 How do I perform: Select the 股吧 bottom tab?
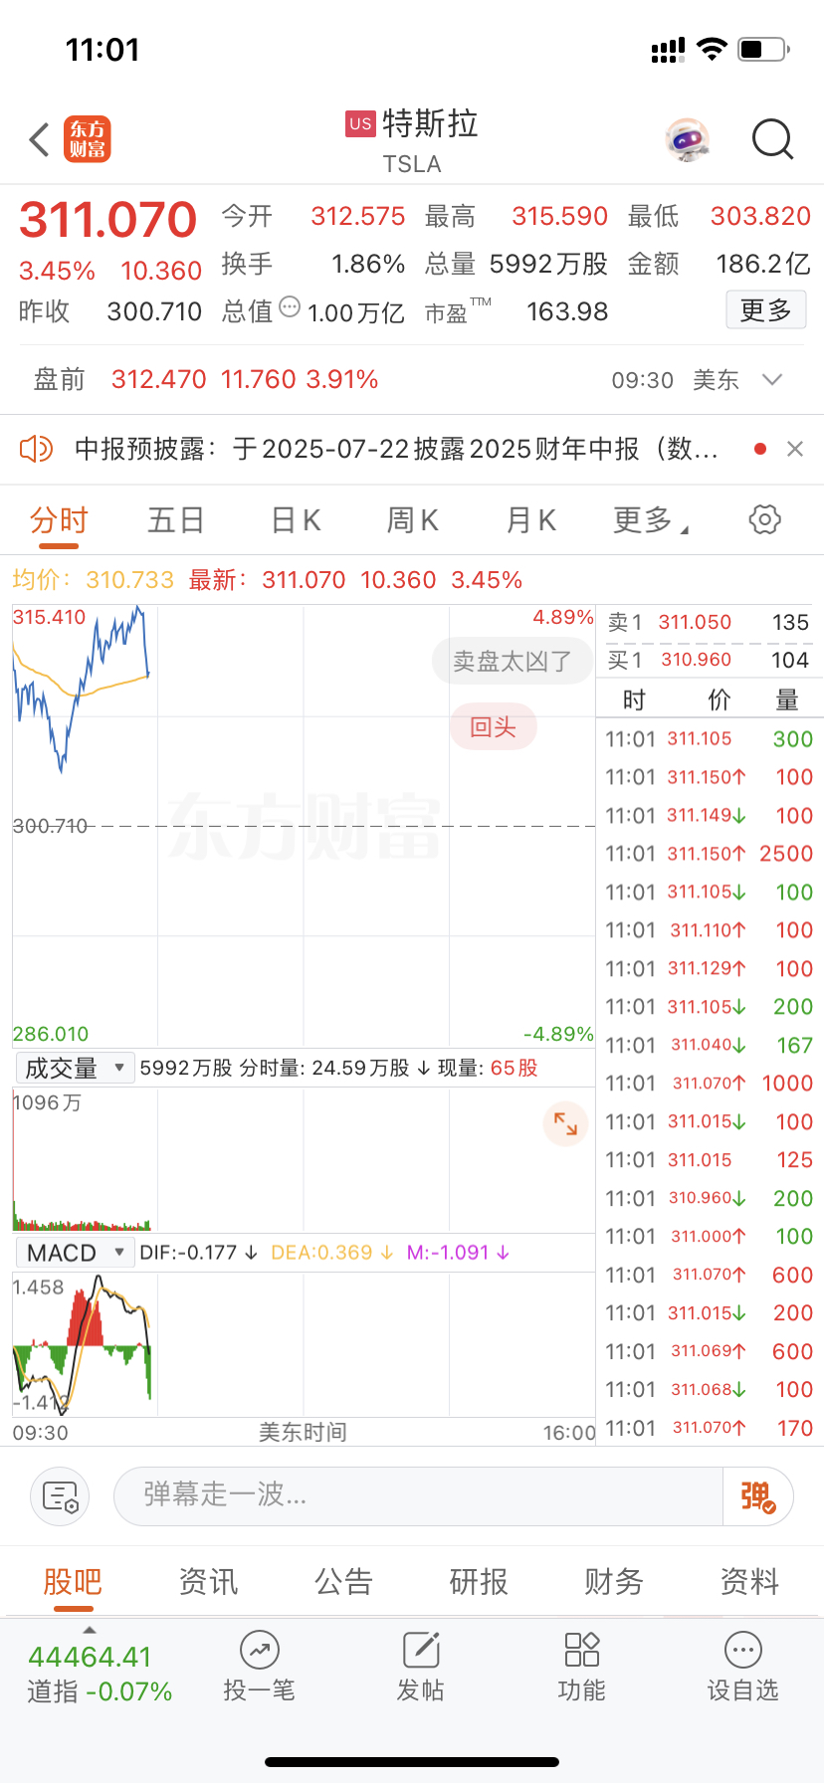coord(73,1581)
